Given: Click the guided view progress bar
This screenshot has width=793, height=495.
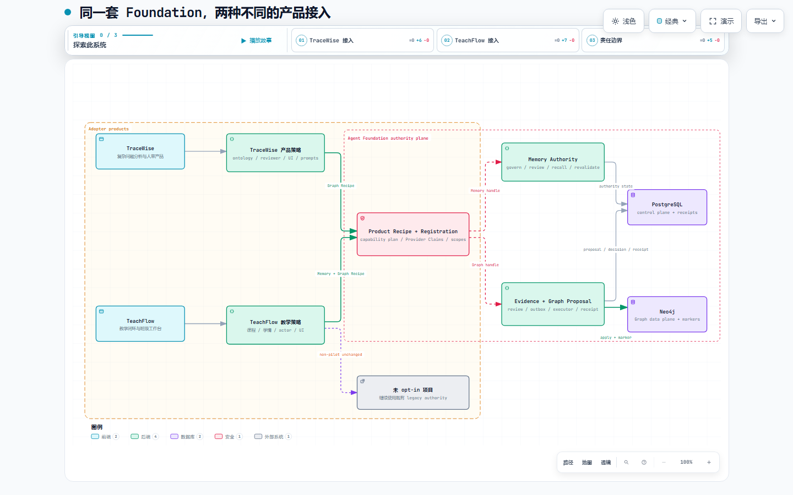Looking at the screenshot, I should point(138,35).
